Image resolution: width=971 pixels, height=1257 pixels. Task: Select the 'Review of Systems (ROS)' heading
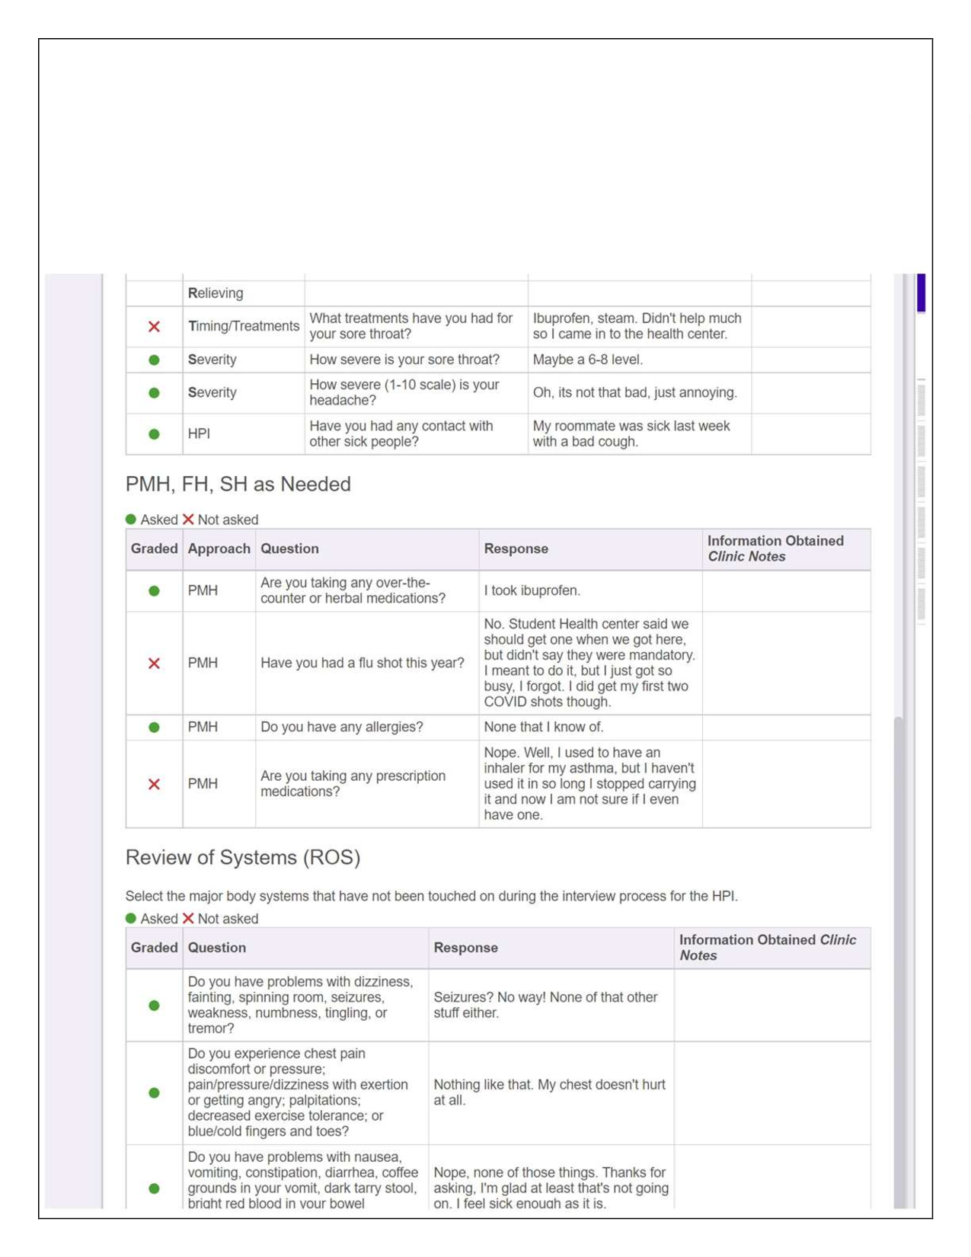(x=243, y=857)
